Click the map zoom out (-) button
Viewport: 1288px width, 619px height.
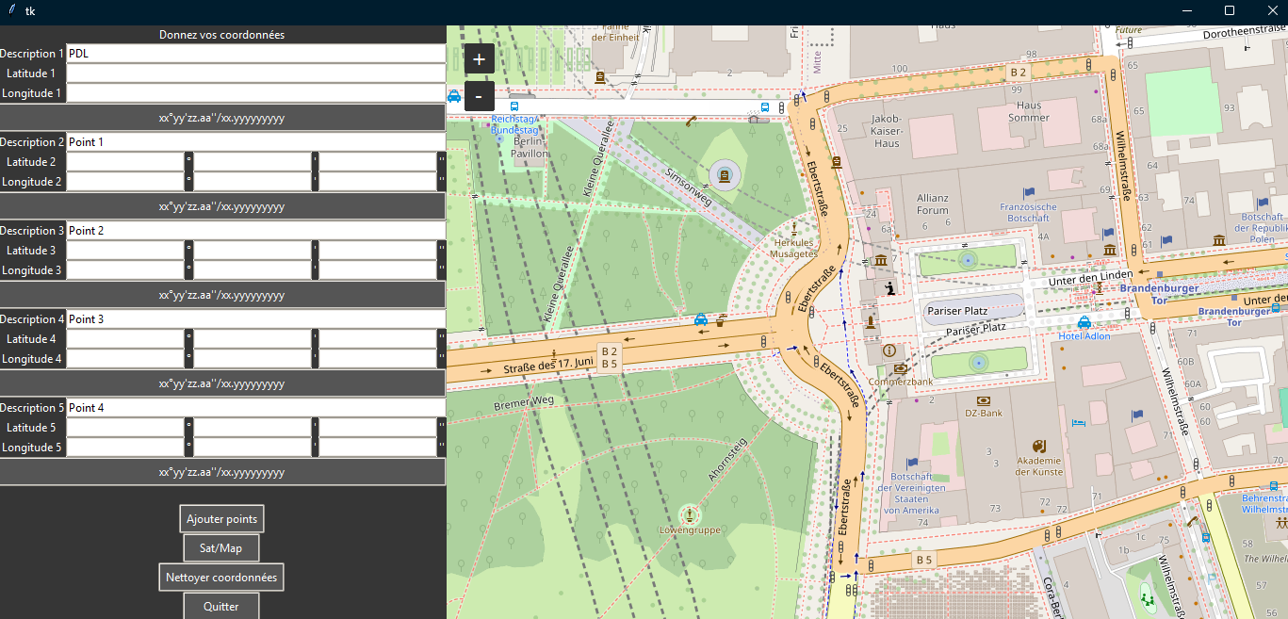[x=479, y=95]
